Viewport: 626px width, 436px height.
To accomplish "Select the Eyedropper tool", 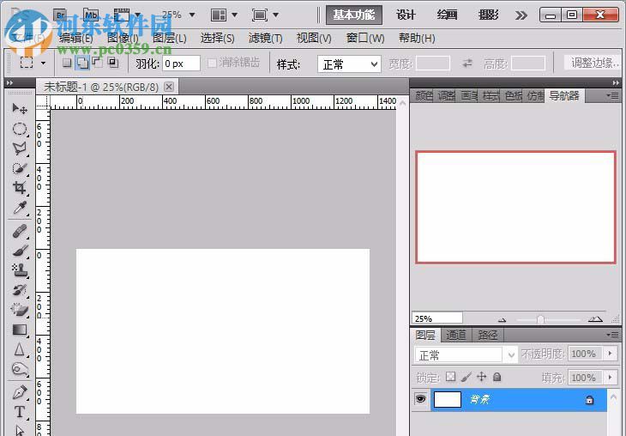I will [19, 209].
